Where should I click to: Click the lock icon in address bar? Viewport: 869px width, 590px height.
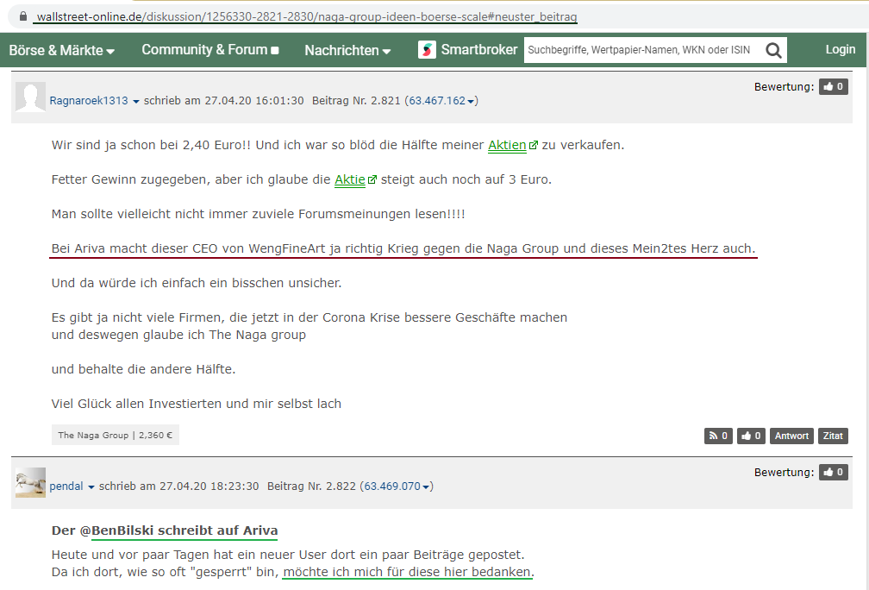pyautogui.click(x=22, y=16)
